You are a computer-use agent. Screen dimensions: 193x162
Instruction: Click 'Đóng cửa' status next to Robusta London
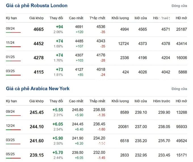pos(179,6)
